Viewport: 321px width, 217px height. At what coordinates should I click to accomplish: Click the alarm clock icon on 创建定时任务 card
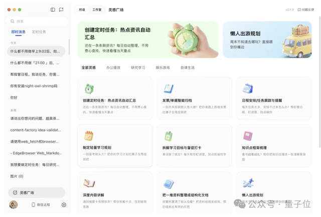click(x=89, y=89)
